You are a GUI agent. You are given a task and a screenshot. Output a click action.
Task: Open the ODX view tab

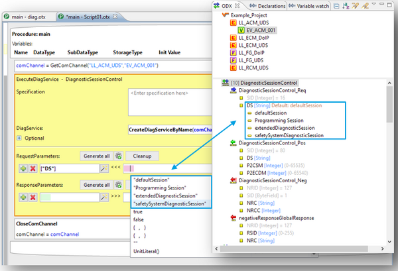(x=227, y=6)
